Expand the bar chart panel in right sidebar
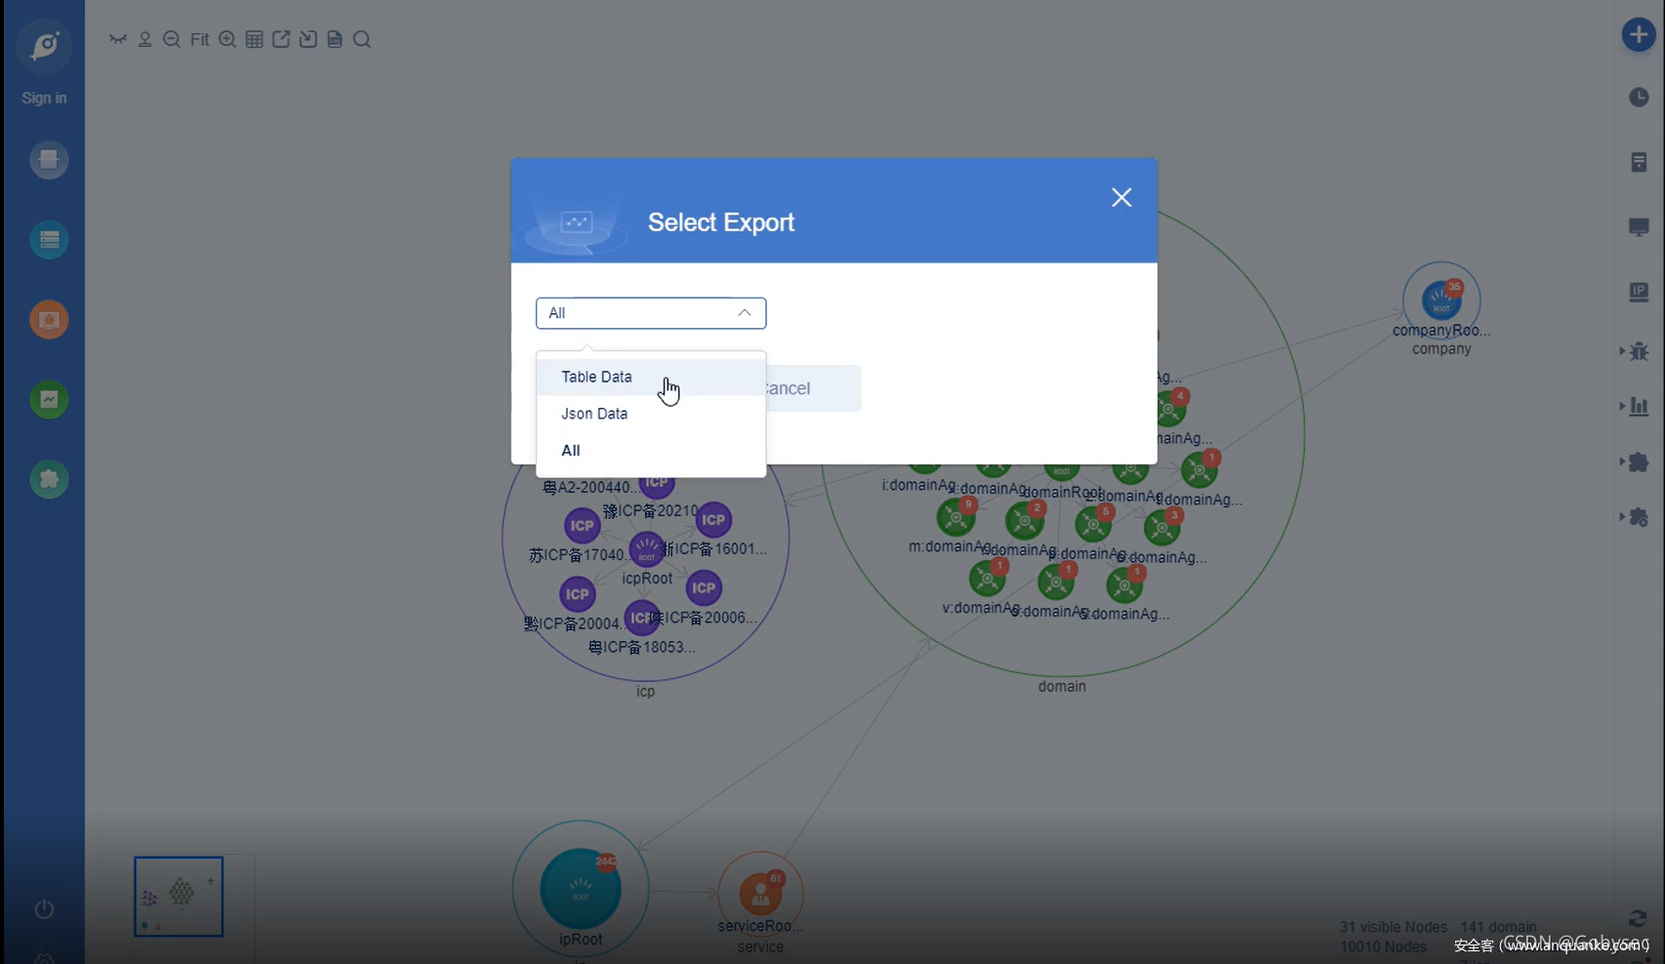The image size is (1665, 964). click(1637, 406)
